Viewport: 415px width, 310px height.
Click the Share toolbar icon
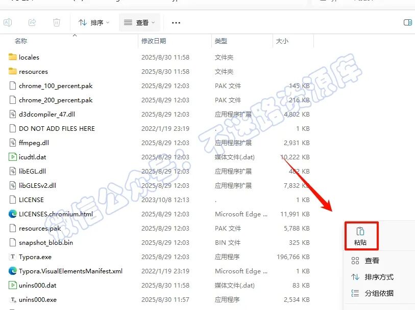32,22
